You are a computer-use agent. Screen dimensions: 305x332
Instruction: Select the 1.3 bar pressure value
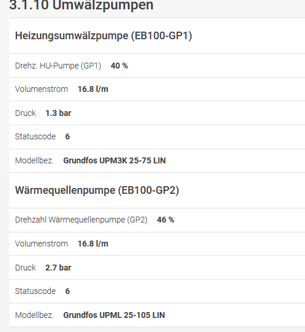click(58, 113)
